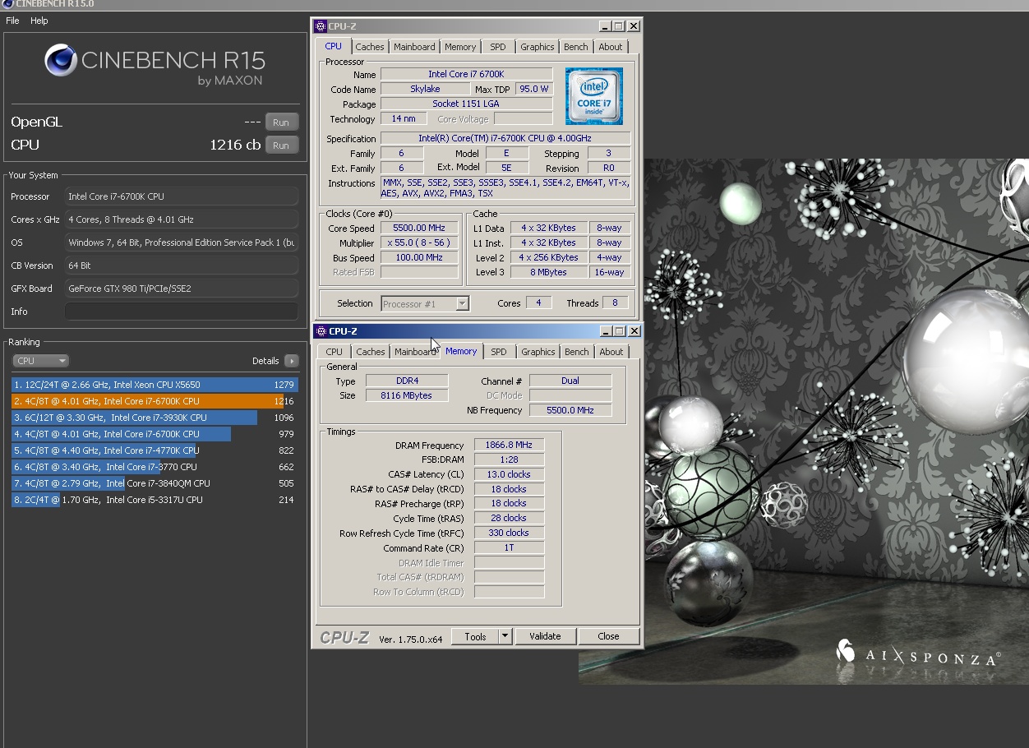Select CPU tab in top CPU-Z window
The height and width of the screenshot is (748, 1029).
pos(334,46)
